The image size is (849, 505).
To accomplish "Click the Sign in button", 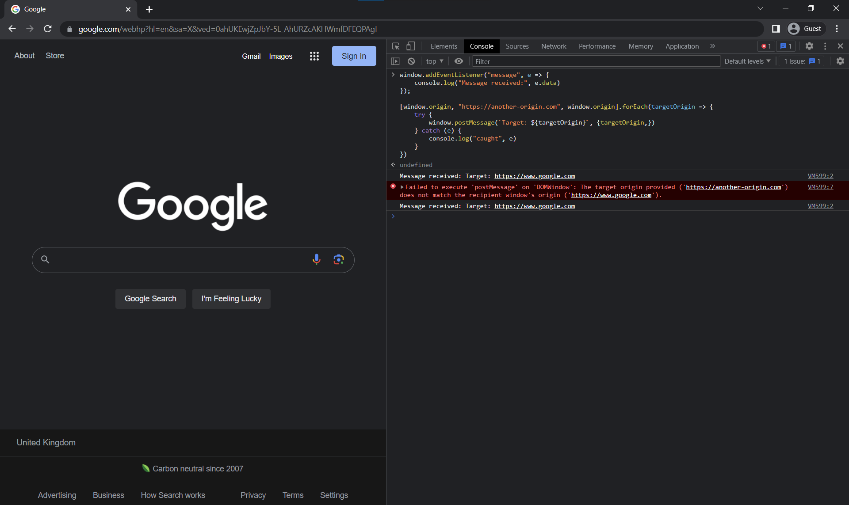I will pos(353,56).
